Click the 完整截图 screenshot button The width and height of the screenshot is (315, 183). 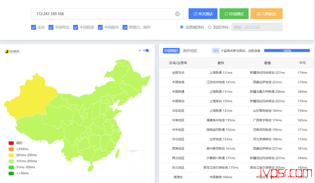point(266,14)
